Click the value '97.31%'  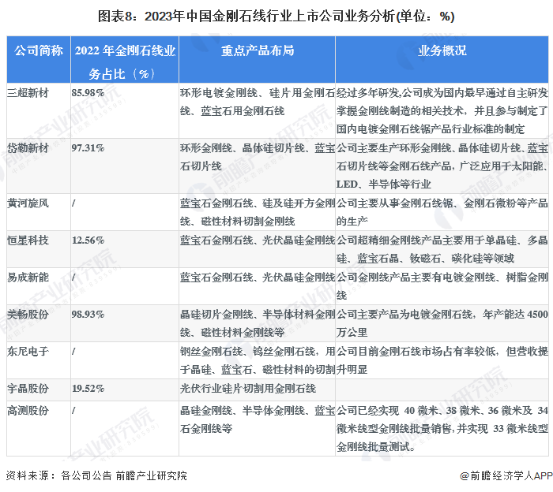tap(88, 147)
